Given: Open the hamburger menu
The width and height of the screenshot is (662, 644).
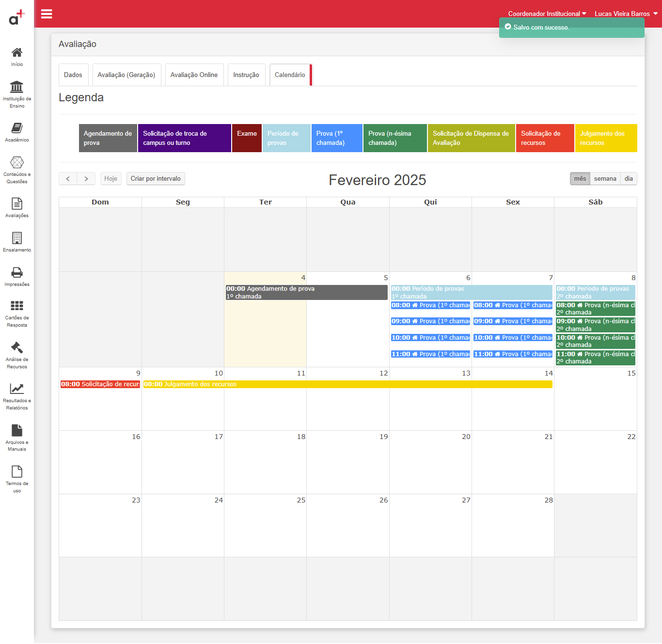Looking at the screenshot, I should (47, 14).
